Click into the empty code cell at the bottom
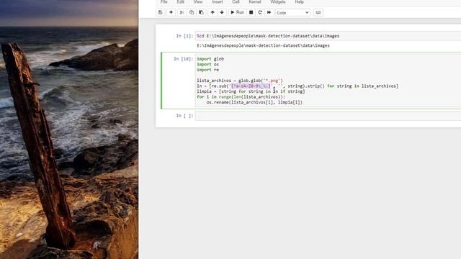The height and width of the screenshot is (259, 461). click(x=328, y=116)
